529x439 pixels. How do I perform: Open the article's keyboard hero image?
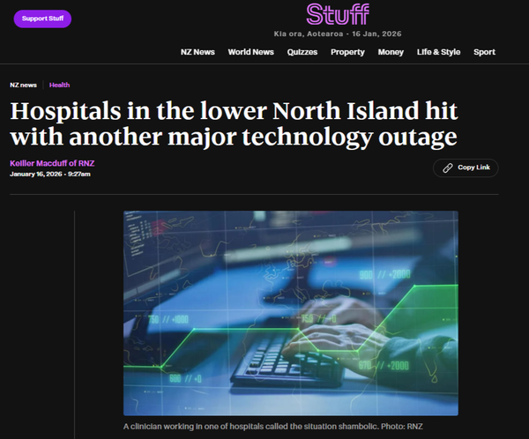(291, 313)
